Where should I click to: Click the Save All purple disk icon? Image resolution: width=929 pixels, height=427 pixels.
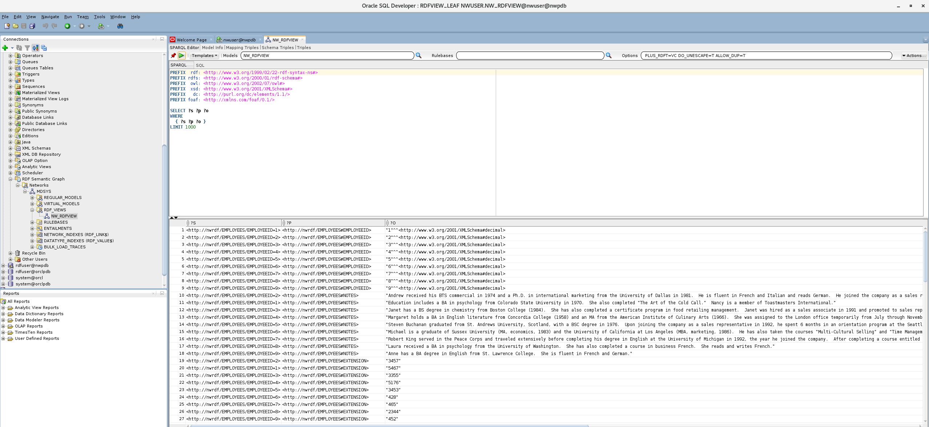pyautogui.click(x=32, y=26)
